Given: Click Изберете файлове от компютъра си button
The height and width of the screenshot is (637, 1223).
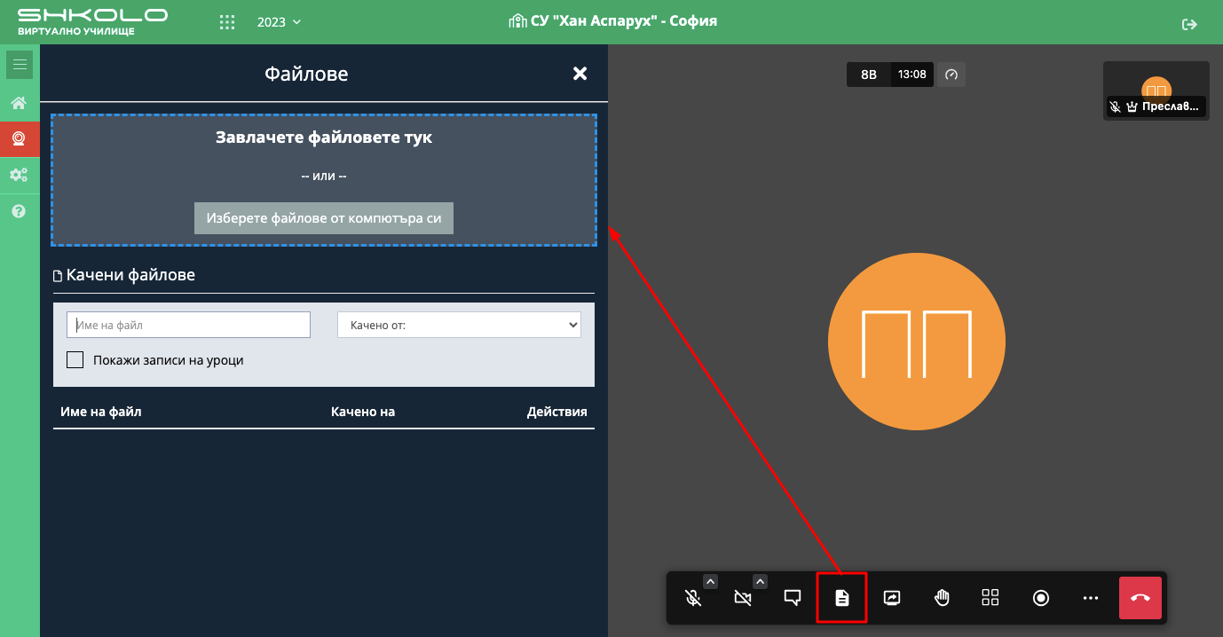Looking at the screenshot, I should pyautogui.click(x=324, y=217).
